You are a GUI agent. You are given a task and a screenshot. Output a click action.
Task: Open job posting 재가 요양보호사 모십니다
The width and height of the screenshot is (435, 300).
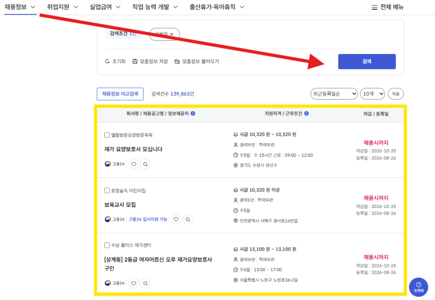(x=133, y=149)
